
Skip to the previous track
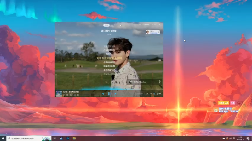[x=103, y=94]
